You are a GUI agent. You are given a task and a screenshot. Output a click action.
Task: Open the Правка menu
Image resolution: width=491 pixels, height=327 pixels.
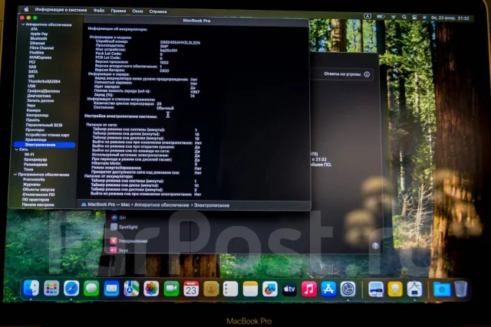(x=118, y=11)
